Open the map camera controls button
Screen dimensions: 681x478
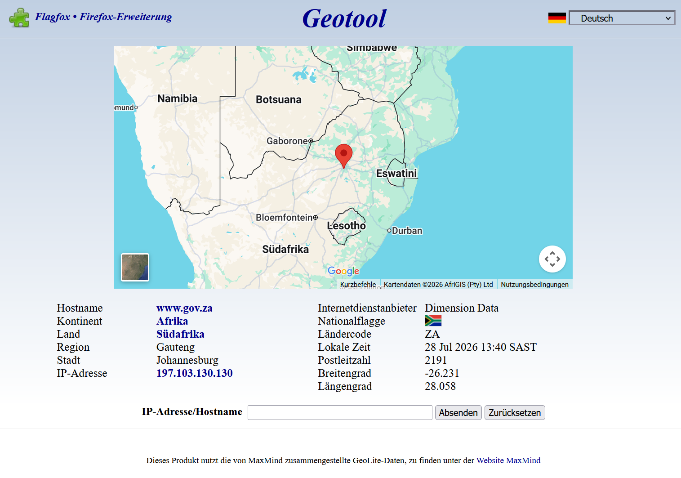(x=552, y=259)
